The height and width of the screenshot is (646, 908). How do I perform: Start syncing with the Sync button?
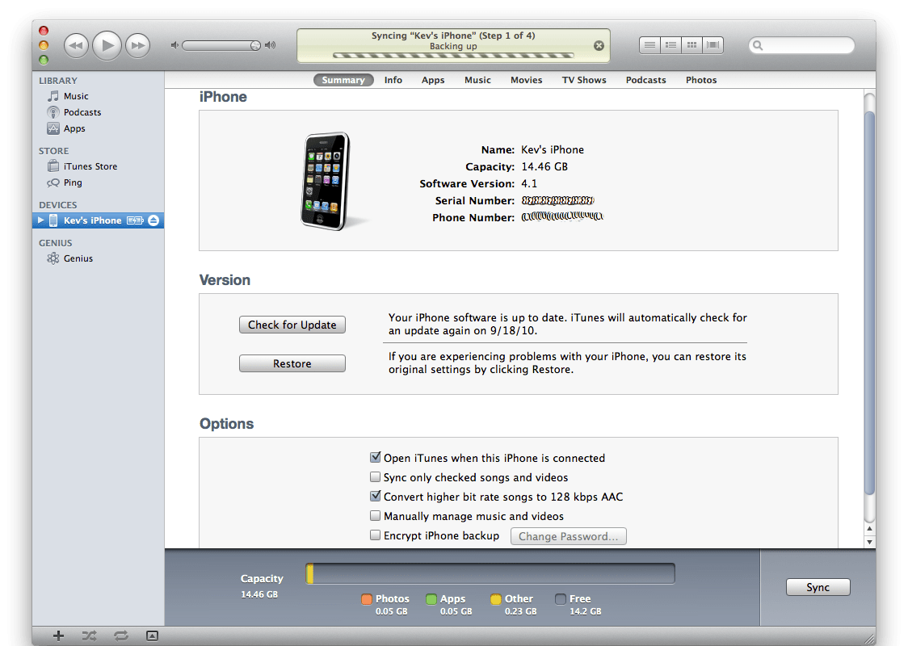818,587
